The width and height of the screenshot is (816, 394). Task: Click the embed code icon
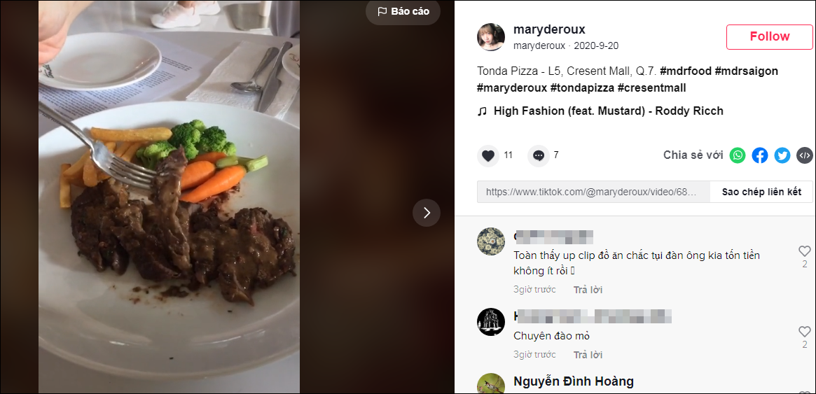coord(805,155)
